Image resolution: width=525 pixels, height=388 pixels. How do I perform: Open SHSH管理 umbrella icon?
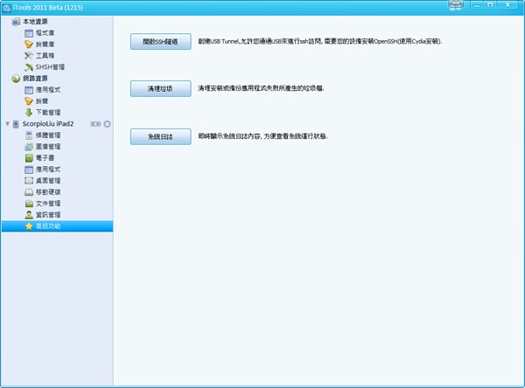29,67
